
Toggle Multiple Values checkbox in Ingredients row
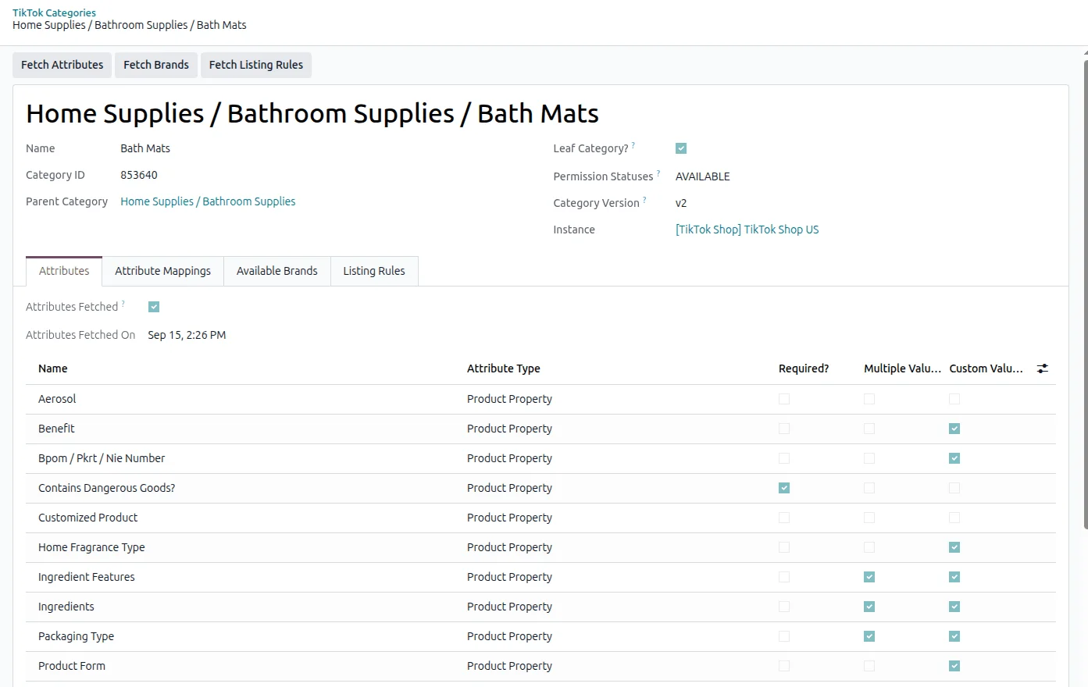point(869,607)
